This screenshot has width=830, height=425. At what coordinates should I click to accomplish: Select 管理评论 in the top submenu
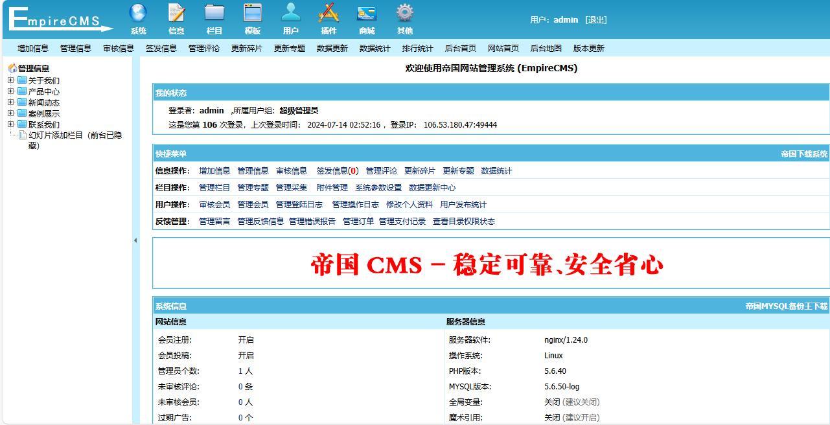click(x=204, y=49)
